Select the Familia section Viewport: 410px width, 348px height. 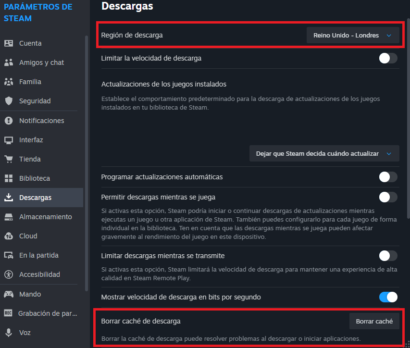pos(41,82)
